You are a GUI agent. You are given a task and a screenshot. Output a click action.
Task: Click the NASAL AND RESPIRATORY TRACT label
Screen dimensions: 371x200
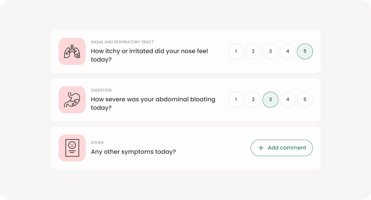coord(123,42)
